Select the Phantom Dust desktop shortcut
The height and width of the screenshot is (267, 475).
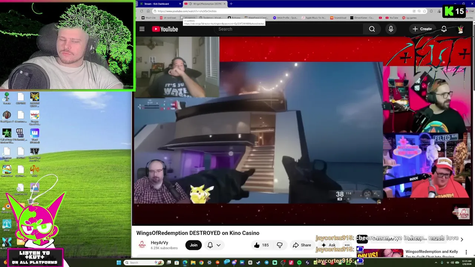(7, 155)
